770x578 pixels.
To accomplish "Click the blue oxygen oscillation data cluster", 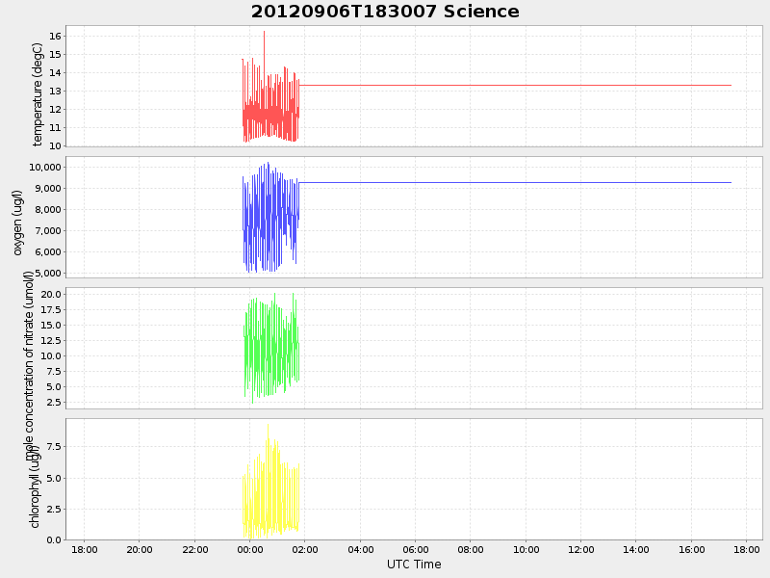I will 270,218.
